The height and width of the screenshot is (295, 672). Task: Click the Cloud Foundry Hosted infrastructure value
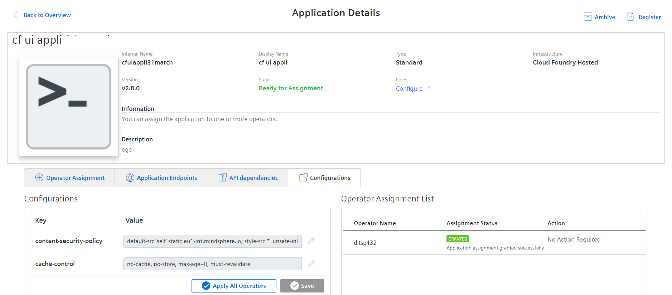point(565,62)
